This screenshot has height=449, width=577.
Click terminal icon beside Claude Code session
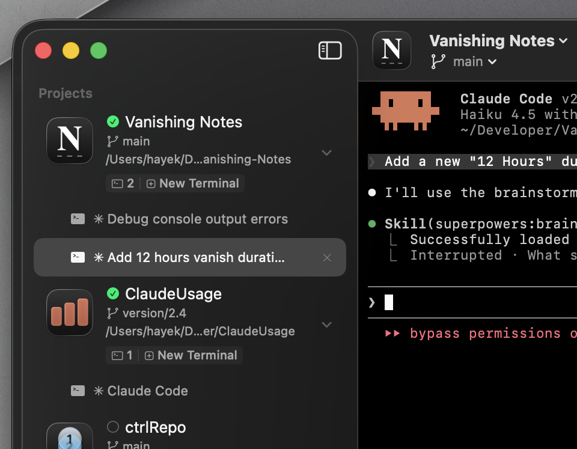tap(78, 391)
